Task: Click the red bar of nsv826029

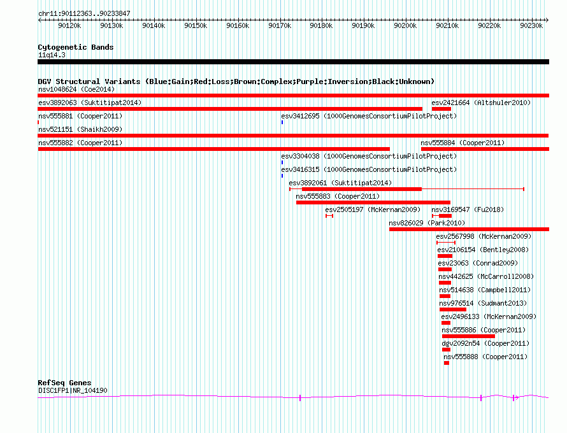Action: pos(469,229)
